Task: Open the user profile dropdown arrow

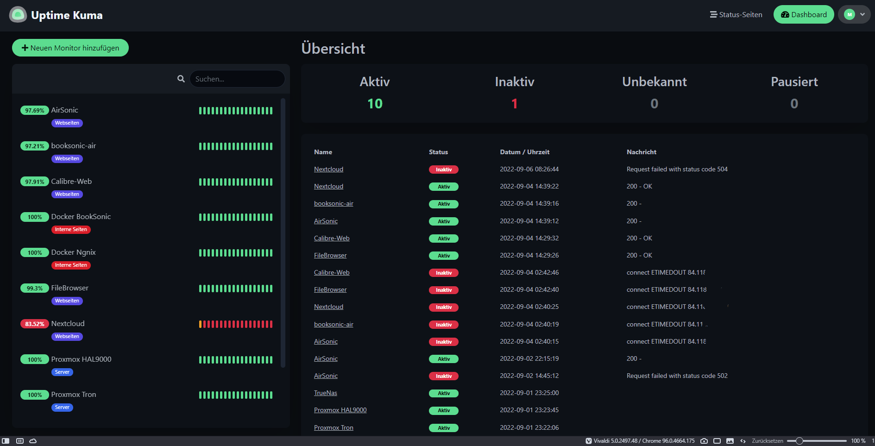Action: click(x=862, y=15)
